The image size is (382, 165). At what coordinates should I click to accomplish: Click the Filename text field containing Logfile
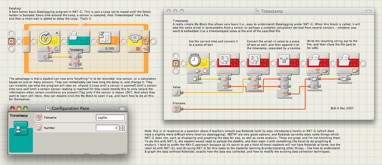coord(110,118)
